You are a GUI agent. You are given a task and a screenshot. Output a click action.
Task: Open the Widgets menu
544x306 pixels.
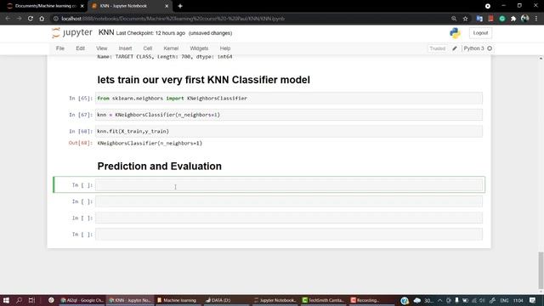[199, 48]
